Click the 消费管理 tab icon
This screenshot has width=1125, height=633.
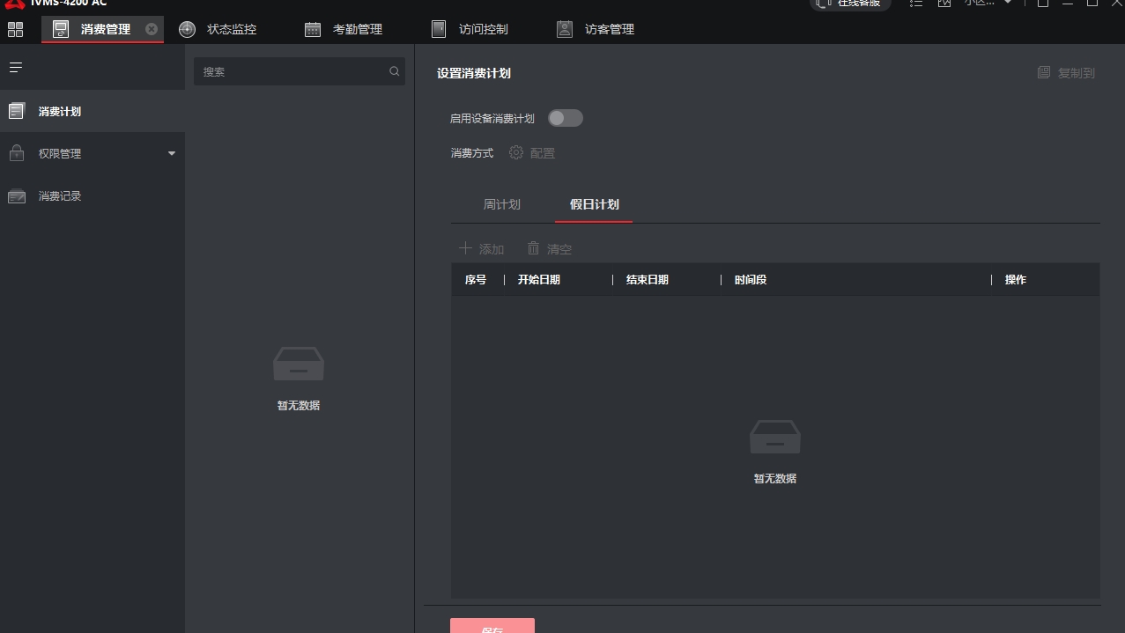pos(61,29)
